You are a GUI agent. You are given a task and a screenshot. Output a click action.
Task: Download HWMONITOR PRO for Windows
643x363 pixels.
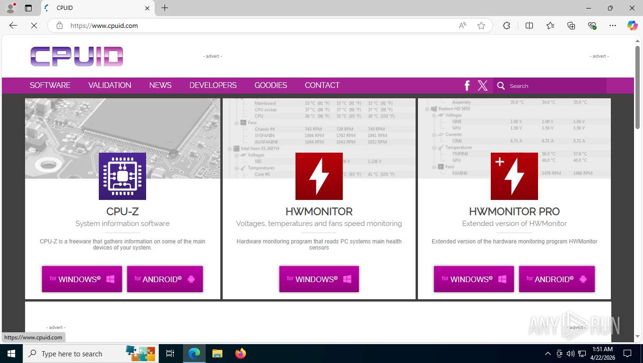tap(474, 279)
